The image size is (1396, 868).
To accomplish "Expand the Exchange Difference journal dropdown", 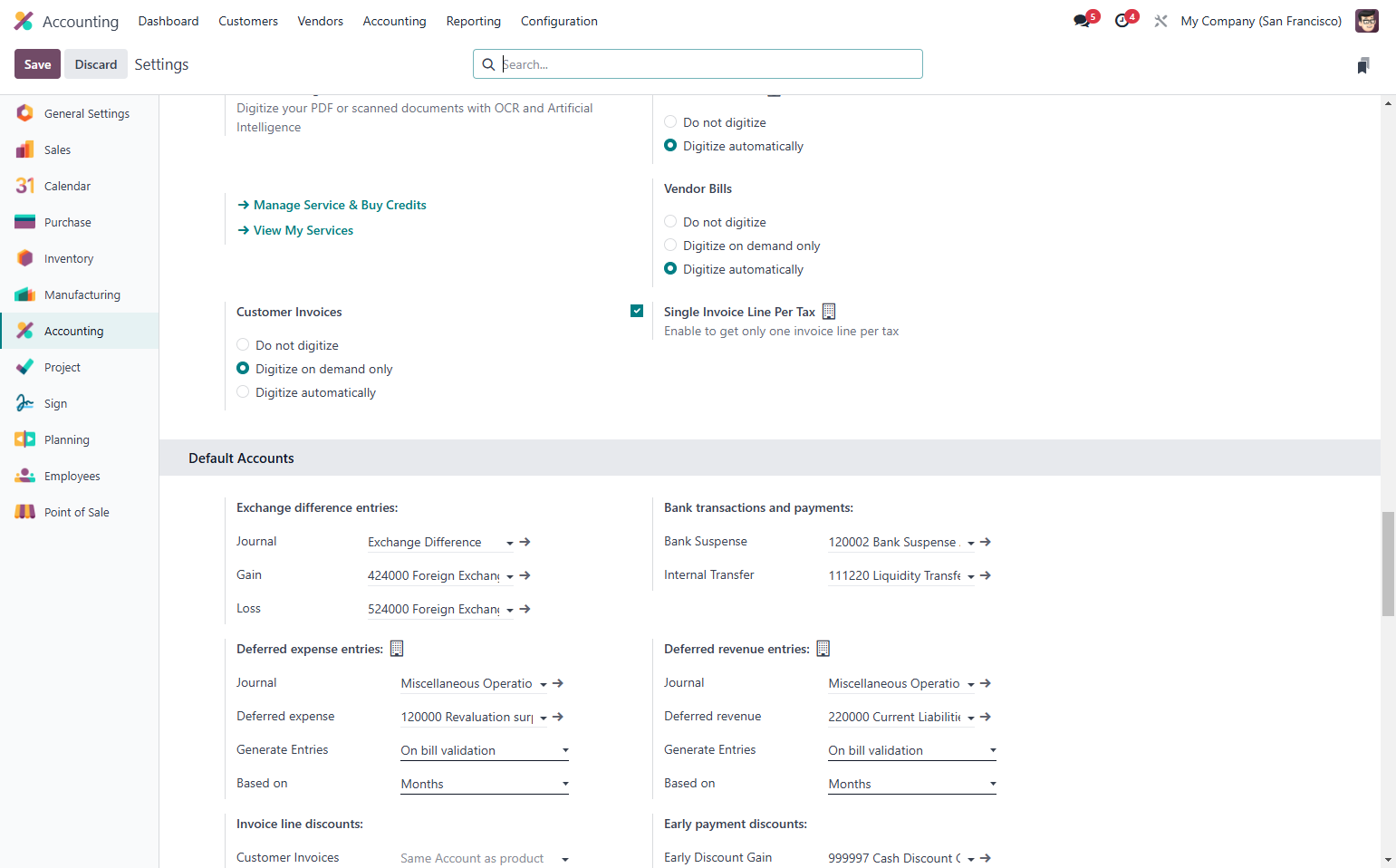I will (510, 543).
